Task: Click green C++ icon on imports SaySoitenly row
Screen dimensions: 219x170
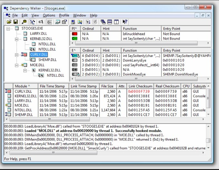Action: coord(75,38)
